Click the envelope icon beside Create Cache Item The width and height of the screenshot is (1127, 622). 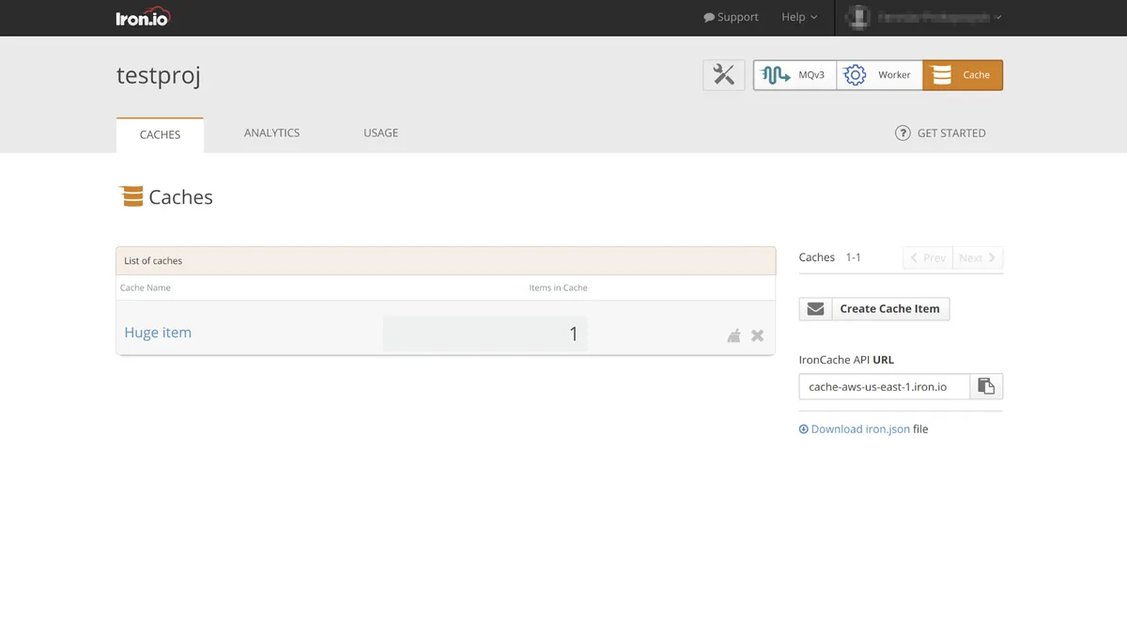815,308
